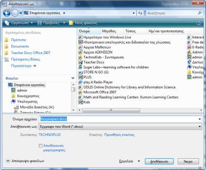Click the Refresh button next to address bar
Screen dimensions: 206x170
point(140,13)
